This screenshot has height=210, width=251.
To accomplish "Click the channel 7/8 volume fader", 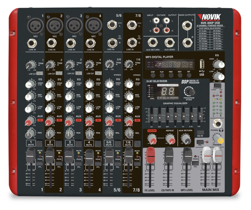I will pos(129,155).
